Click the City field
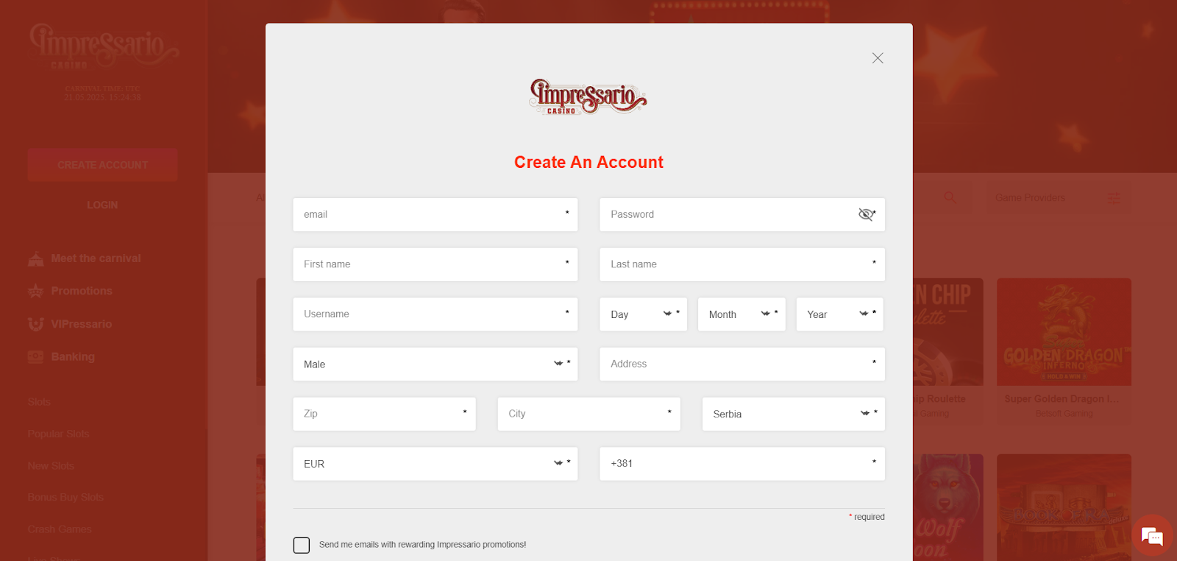 tap(589, 414)
